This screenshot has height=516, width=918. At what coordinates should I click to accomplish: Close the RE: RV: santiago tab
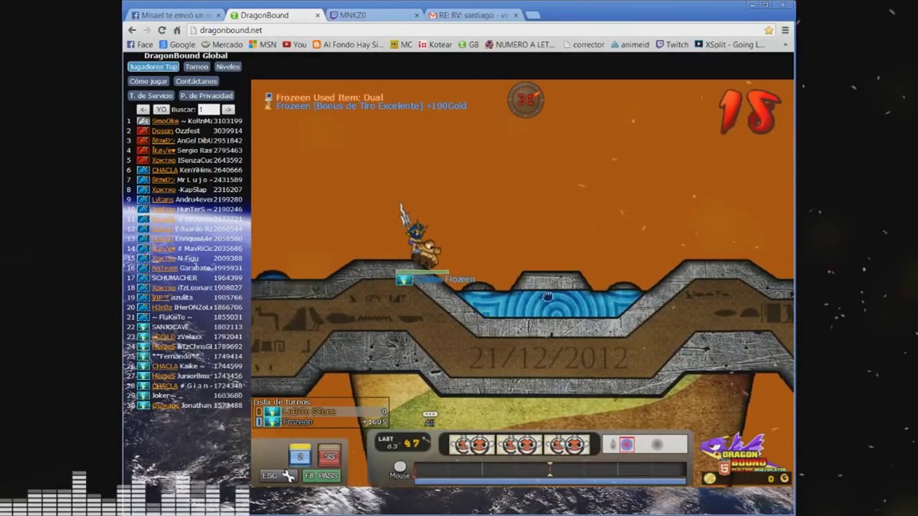point(516,15)
